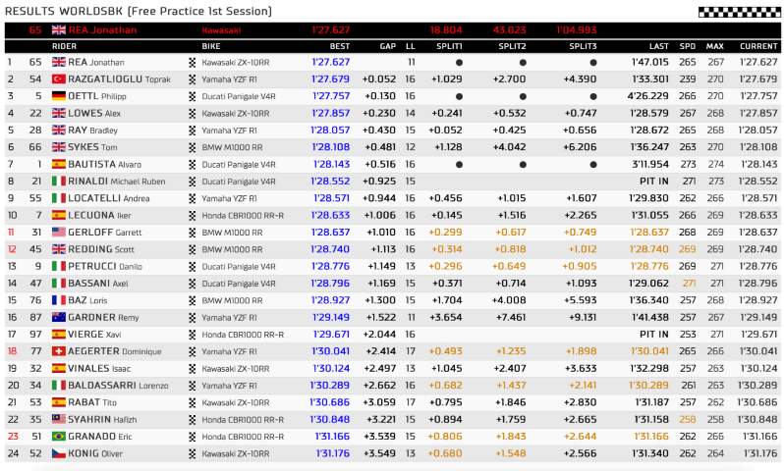Click red Kawasaki label in header bar
The image size is (784, 471).
[221, 30]
